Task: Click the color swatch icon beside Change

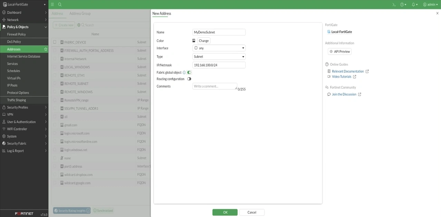Action: (x=194, y=41)
